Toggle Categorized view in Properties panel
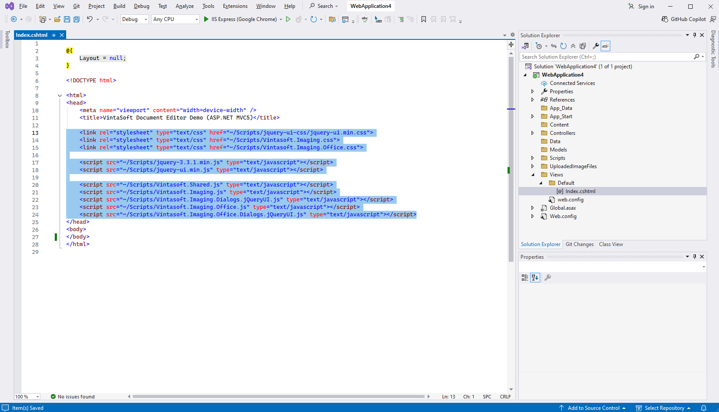Image resolution: width=719 pixels, height=412 pixels. [524, 278]
